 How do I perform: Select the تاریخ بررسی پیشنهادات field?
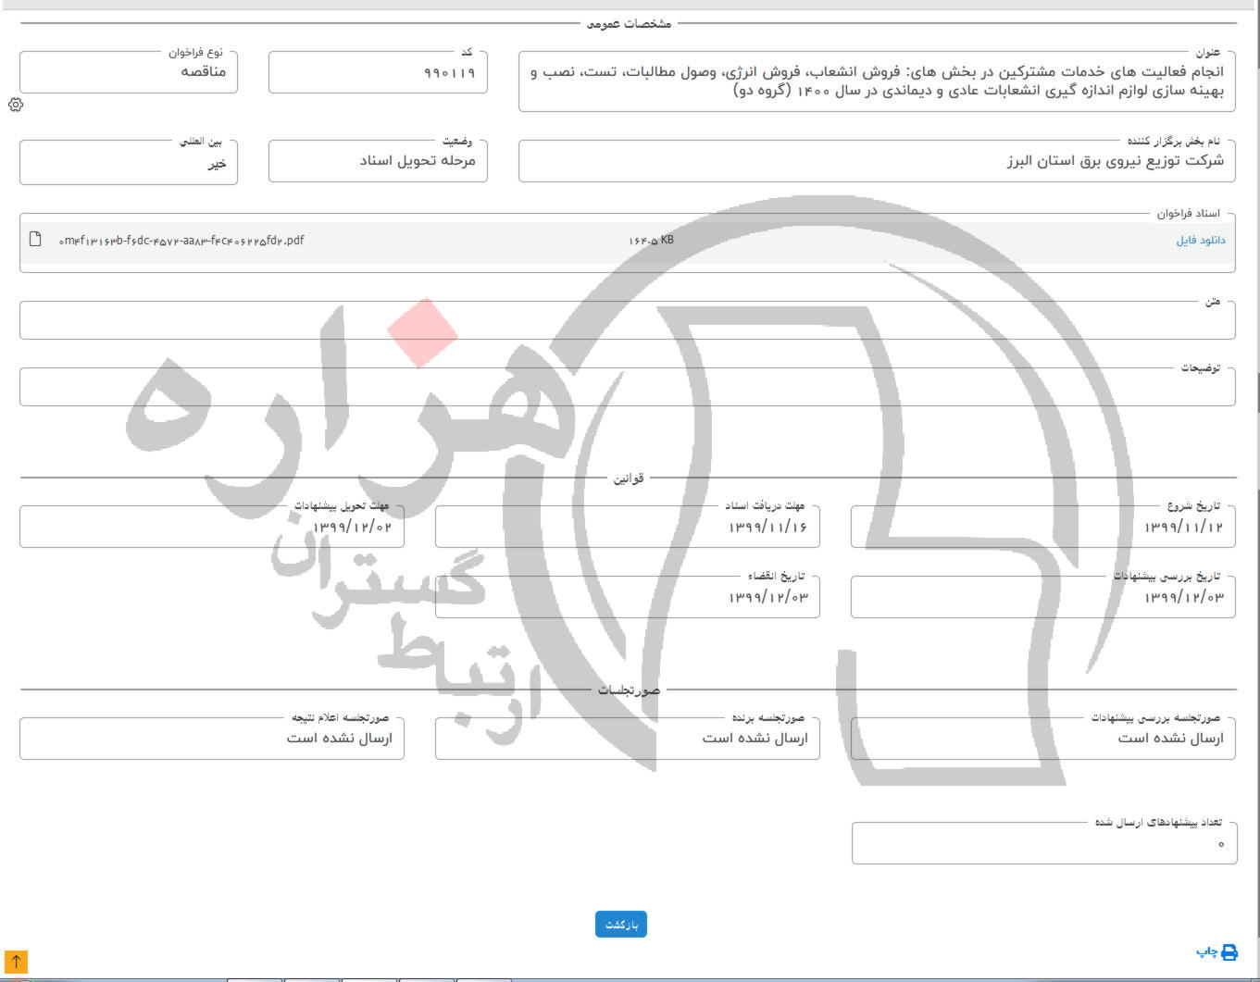(x=1042, y=597)
